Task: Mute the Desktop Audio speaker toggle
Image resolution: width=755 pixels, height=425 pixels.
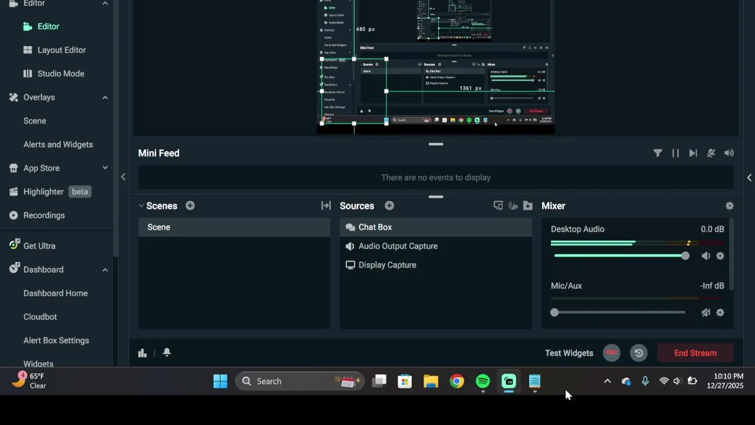Action: click(705, 256)
